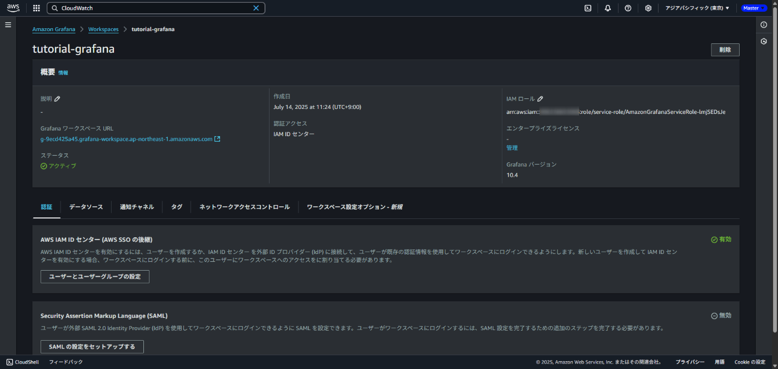Open the help question mark icon
778x369 pixels.
pos(628,8)
